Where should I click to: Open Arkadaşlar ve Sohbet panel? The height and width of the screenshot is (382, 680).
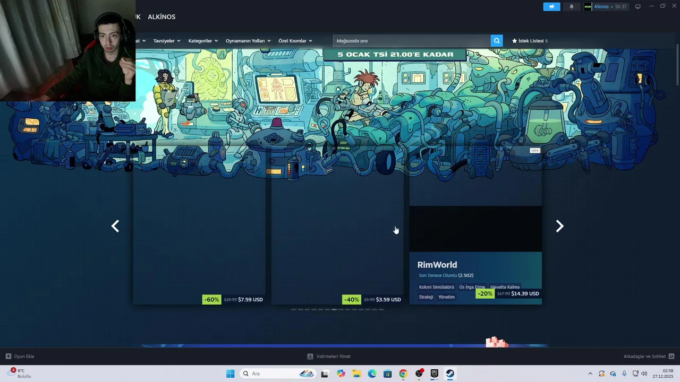click(x=649, y=356)
